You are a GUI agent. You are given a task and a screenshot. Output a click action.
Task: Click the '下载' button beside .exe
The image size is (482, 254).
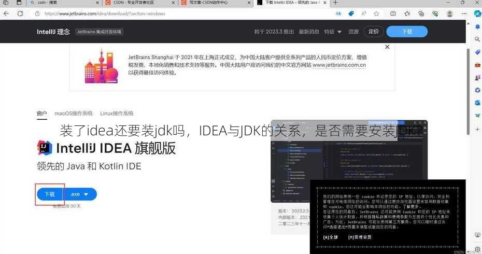click(50, 194)
